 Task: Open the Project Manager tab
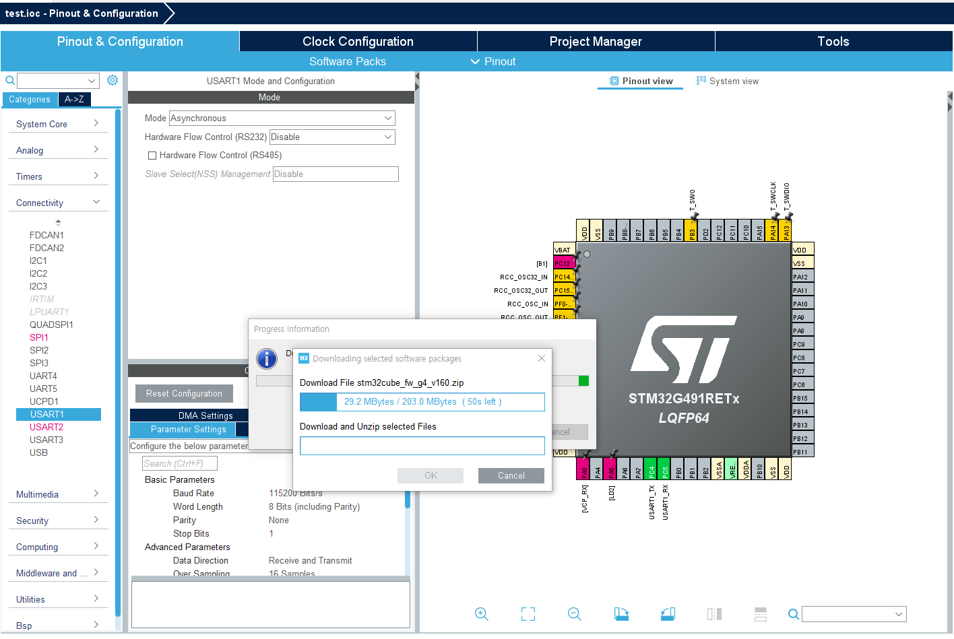[x=596, y=41]
